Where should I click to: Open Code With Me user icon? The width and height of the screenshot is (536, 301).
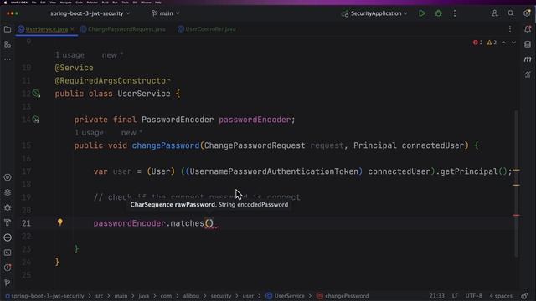(495, 13)
